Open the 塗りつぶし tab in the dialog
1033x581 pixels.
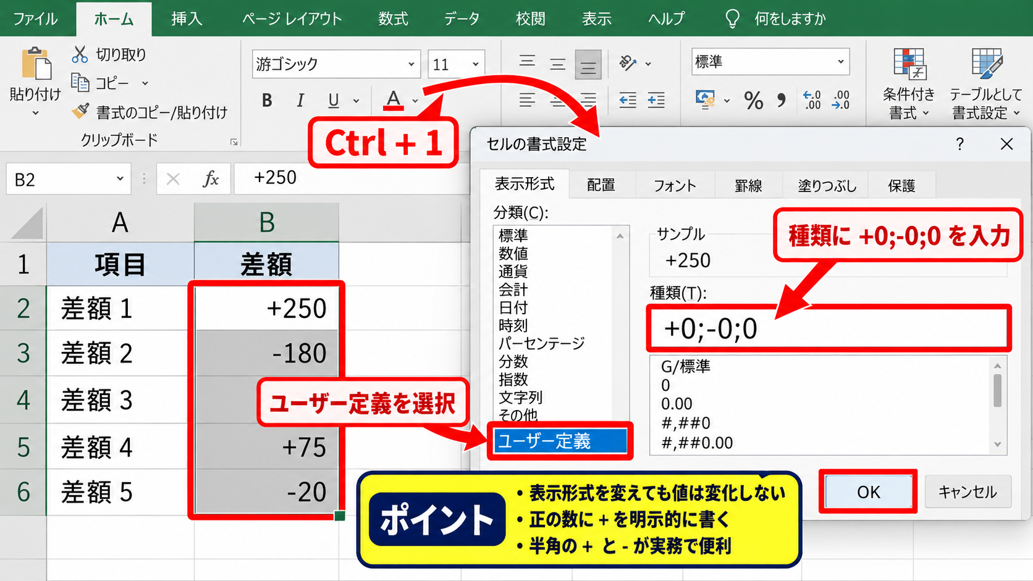[827, 185]
